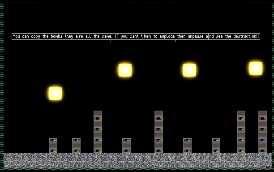Select the second short bomb stack from left
The image size is (274, 172).
(77, 146)
